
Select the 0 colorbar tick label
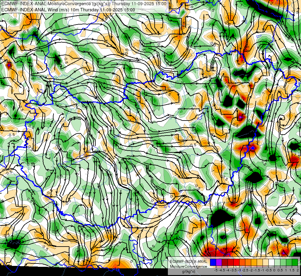click(x=274, y=270)
